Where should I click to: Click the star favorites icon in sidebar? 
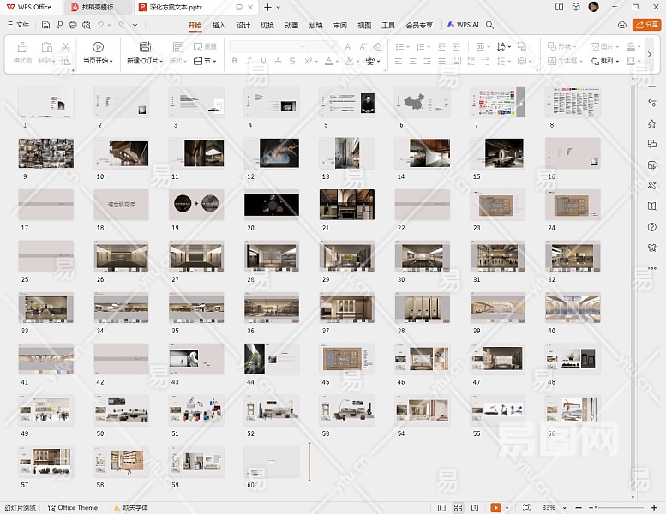(652, 124)
